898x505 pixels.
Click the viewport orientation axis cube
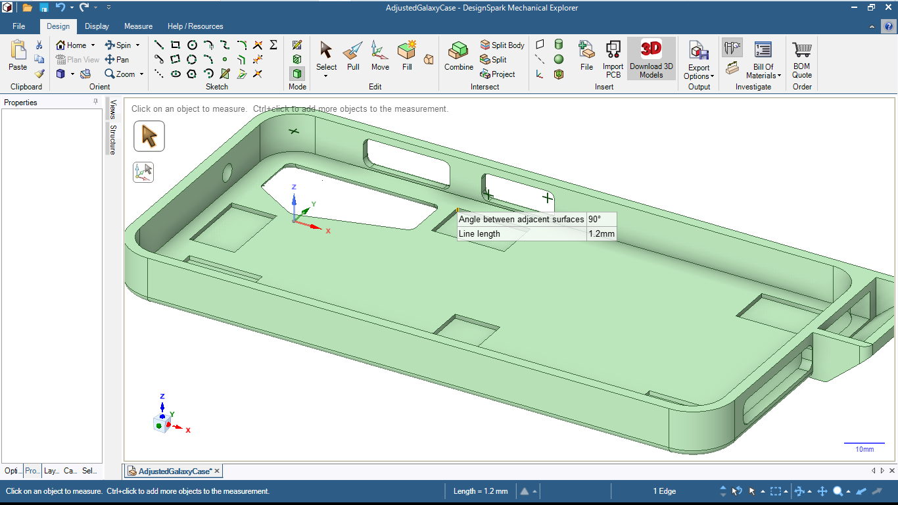coord(160,423)
